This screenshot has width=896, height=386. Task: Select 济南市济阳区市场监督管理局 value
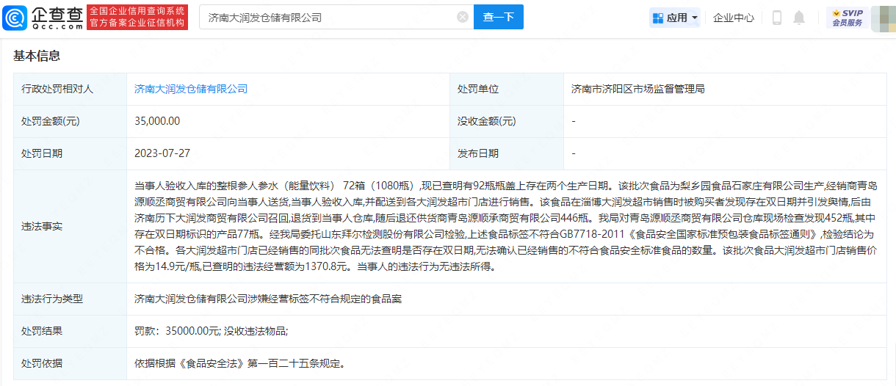point(638,89)
